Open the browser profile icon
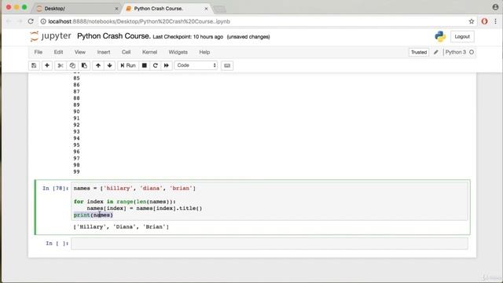This screenshot has width=503, height=283. point(495,7)
